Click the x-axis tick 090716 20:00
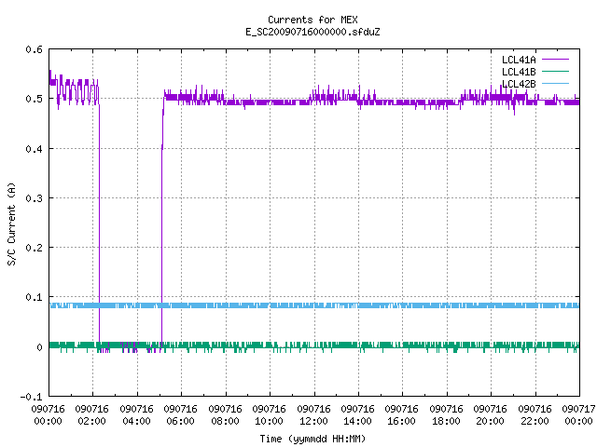This screenshot has height=447, width=597. pyautogui.click(x=491, y=415)
